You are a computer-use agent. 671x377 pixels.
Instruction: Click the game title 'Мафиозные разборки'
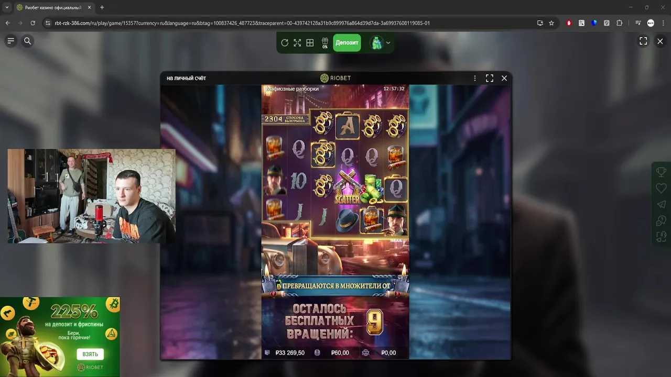tap(293, 88)
